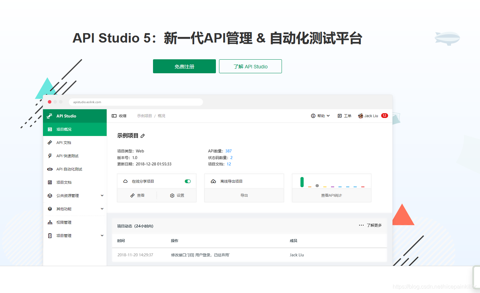
Task: Click Jack Liu's avatar picture
Action: pos(361,116)
